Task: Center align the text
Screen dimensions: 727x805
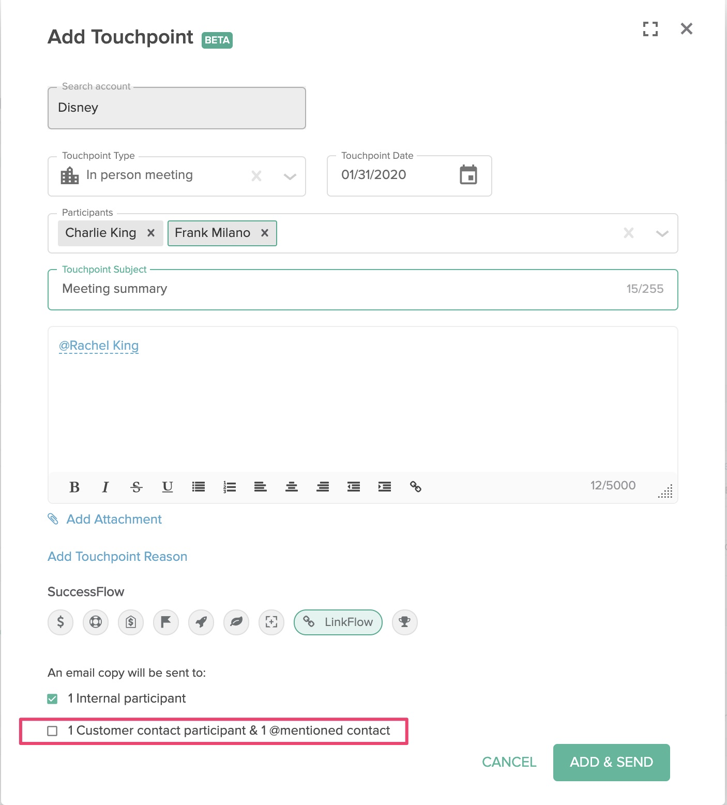Action: tap(292, 487)
